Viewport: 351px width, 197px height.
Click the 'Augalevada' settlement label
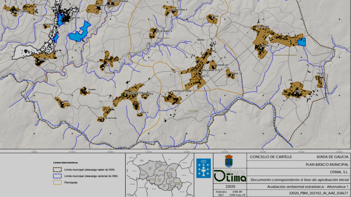pos(264,27)
